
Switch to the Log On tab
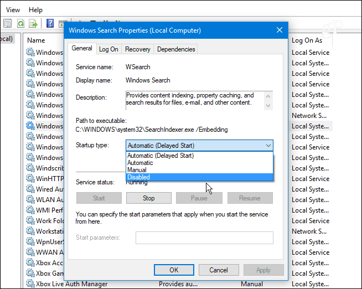coord(108,49)
